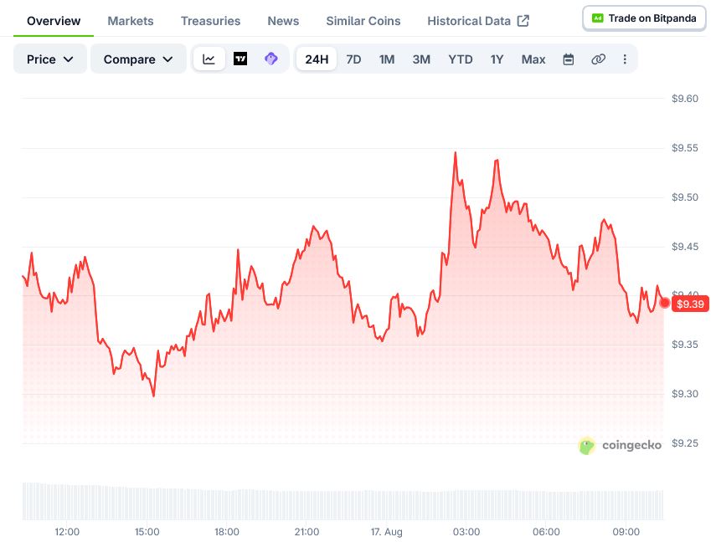
Task: Click the 09:00 time axis label
Action: tap(626, 532)
